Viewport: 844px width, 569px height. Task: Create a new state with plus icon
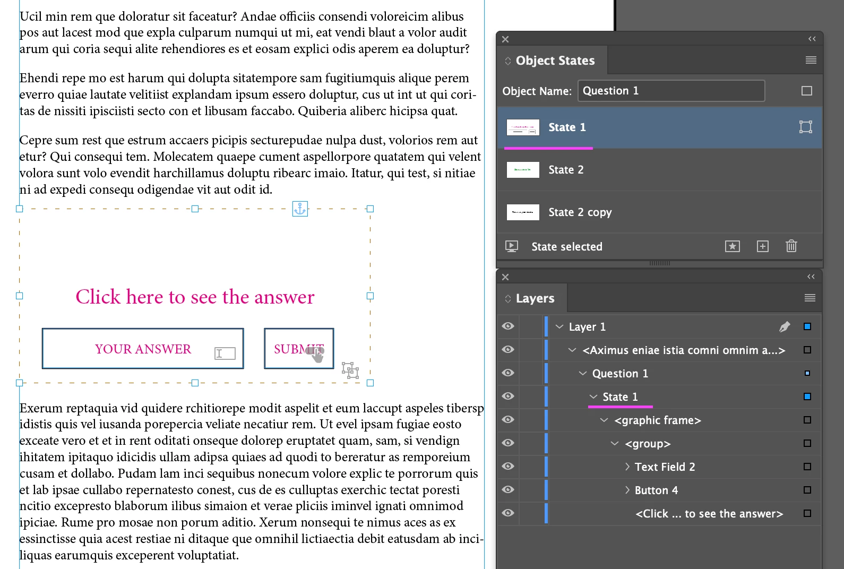763,246
